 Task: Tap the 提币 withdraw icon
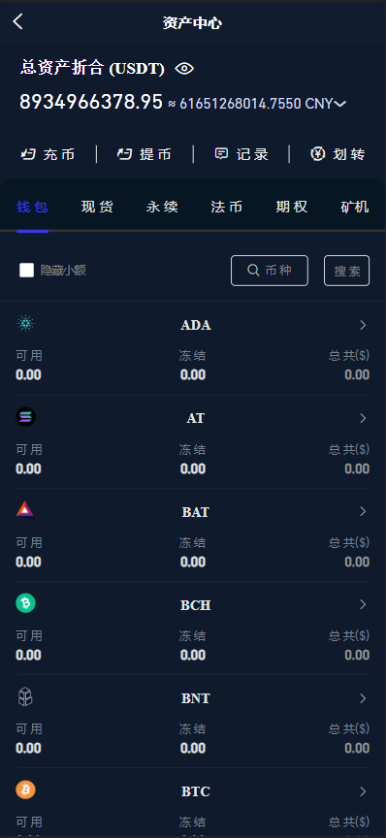click(x=124, y=154)
